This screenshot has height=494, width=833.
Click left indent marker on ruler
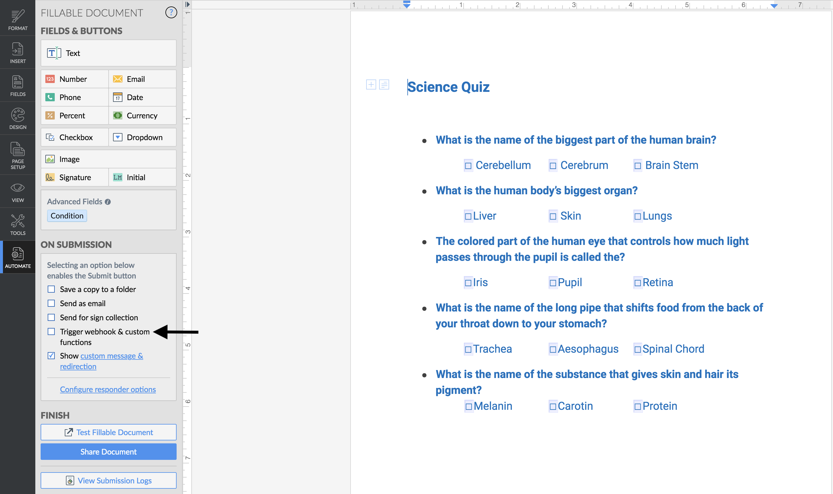tap(407, 5)
